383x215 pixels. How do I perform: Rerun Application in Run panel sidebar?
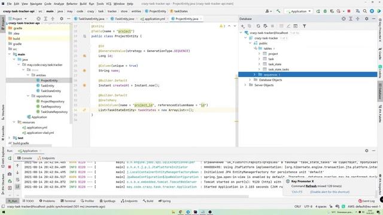click(x=10, y=158)
